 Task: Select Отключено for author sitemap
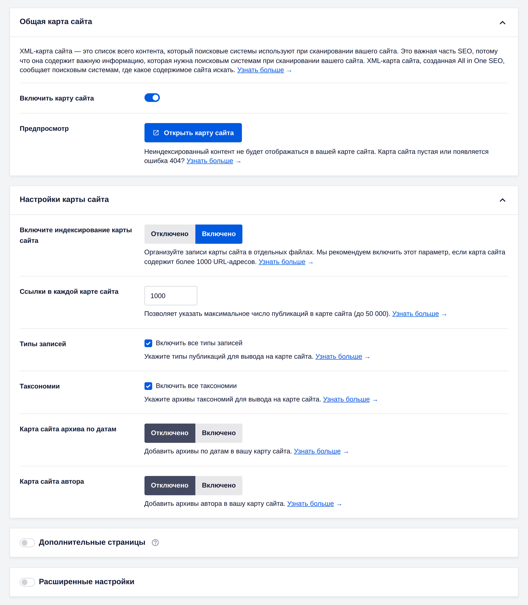170,486
